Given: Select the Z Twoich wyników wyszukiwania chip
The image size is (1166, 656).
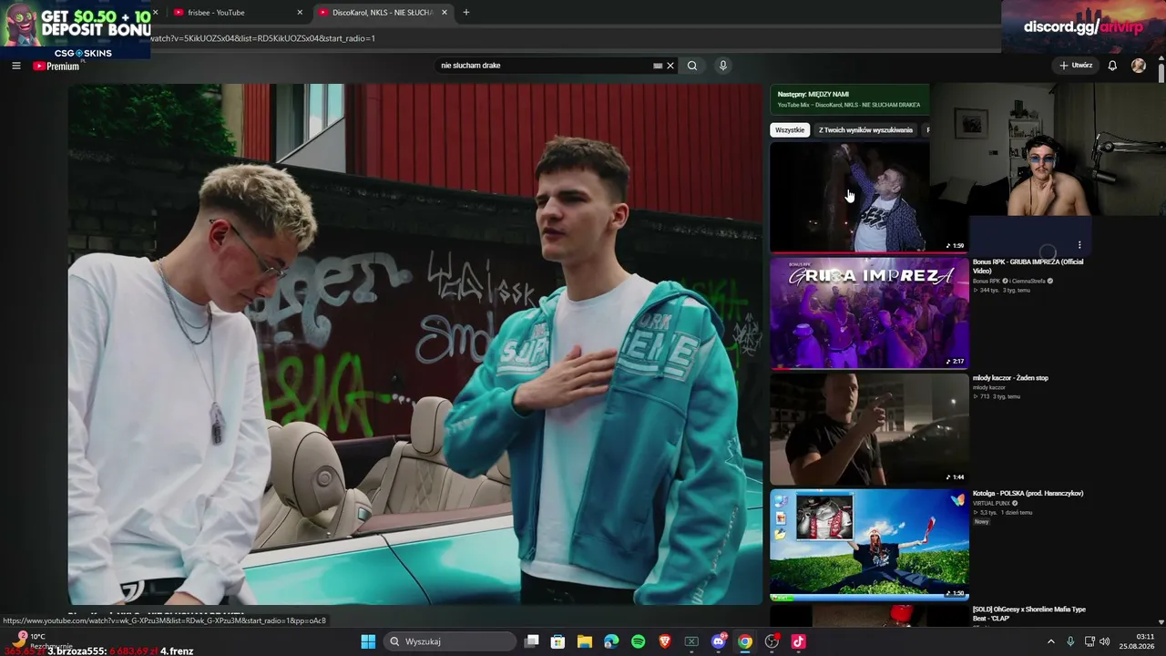Looking at the screenshot, I should pos(865,130).
